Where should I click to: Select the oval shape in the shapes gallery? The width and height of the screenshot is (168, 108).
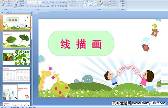[95, 1]
